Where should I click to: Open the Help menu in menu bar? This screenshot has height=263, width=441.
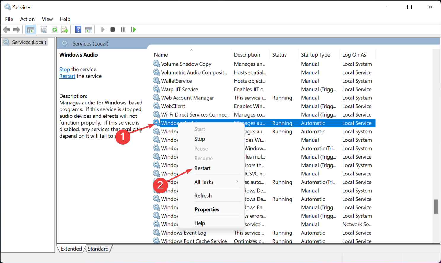coord(65,19)
